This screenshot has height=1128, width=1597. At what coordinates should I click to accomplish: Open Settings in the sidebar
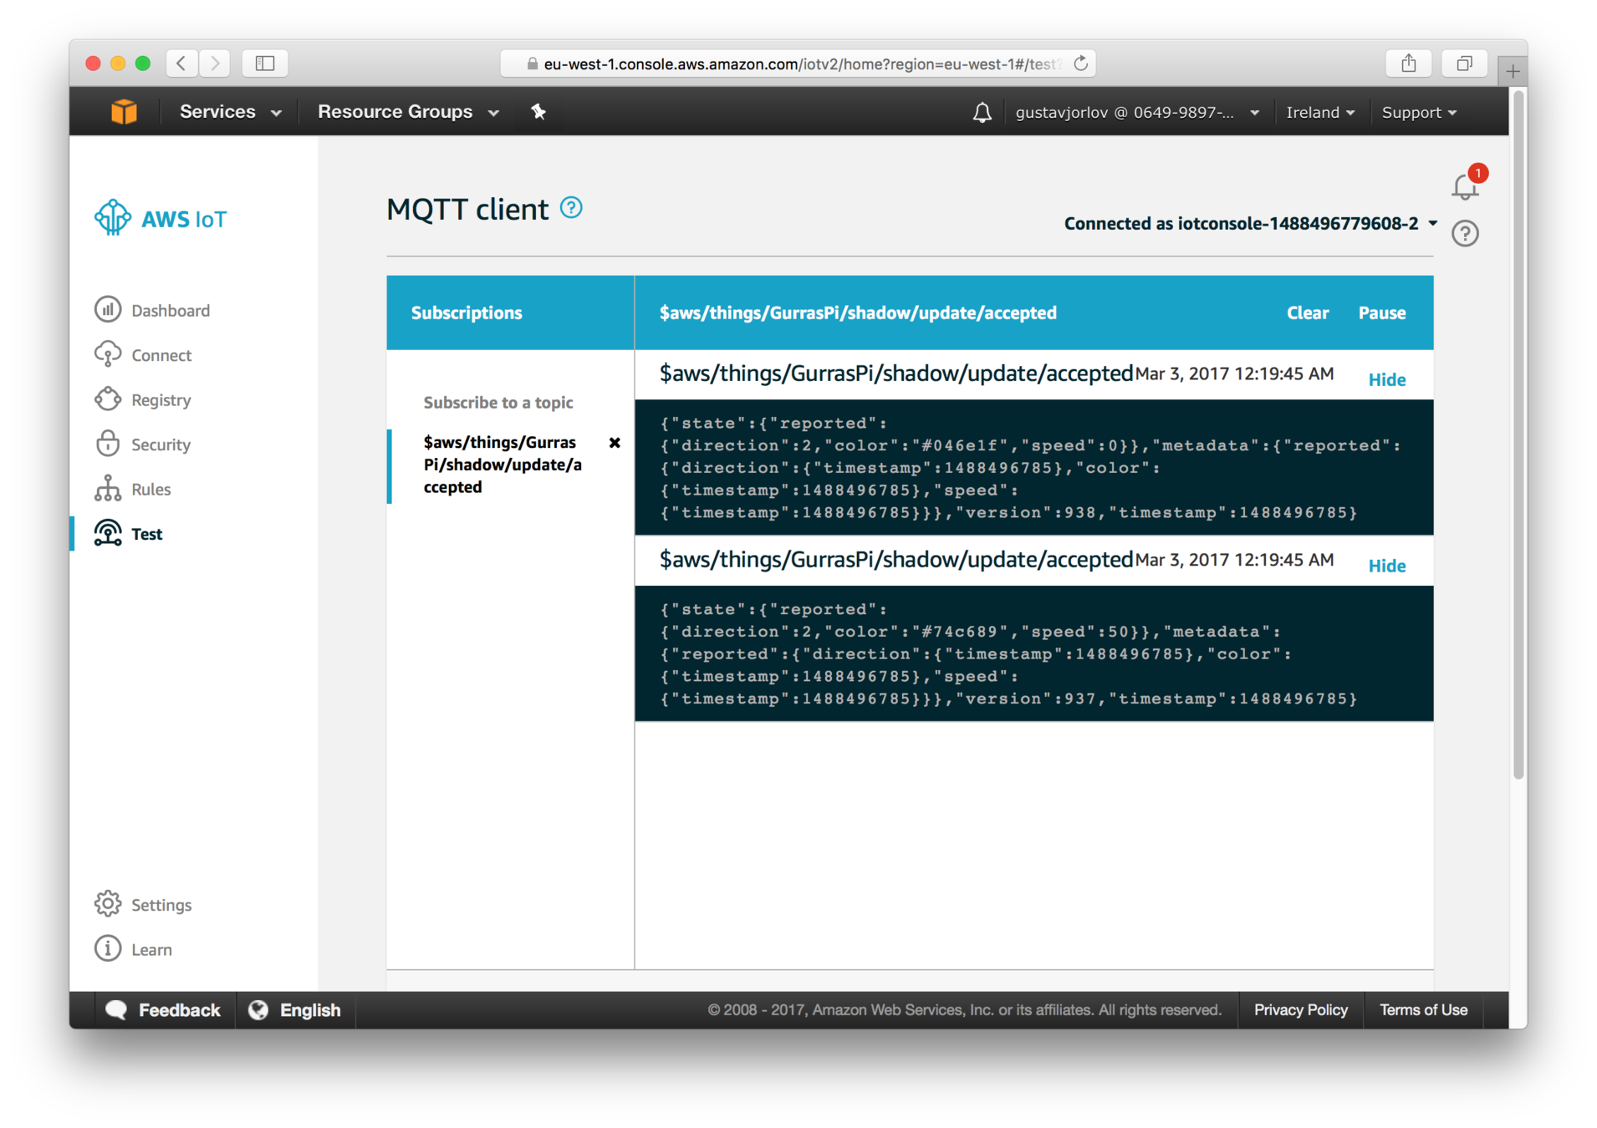click(161, 905)
